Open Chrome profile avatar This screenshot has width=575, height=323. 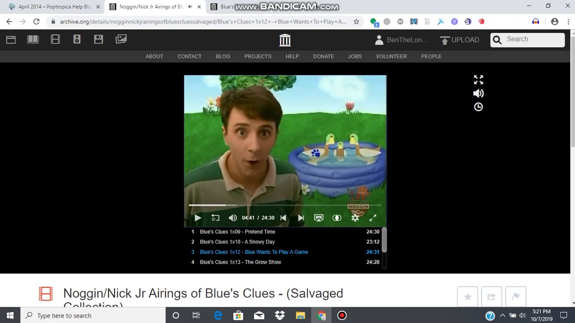point(554,22)
